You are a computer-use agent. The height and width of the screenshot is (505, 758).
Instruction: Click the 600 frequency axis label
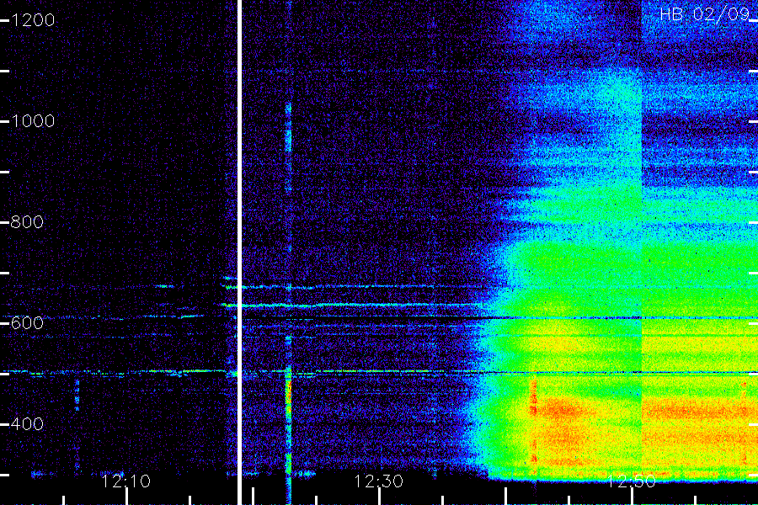click(x=27, y=323)
